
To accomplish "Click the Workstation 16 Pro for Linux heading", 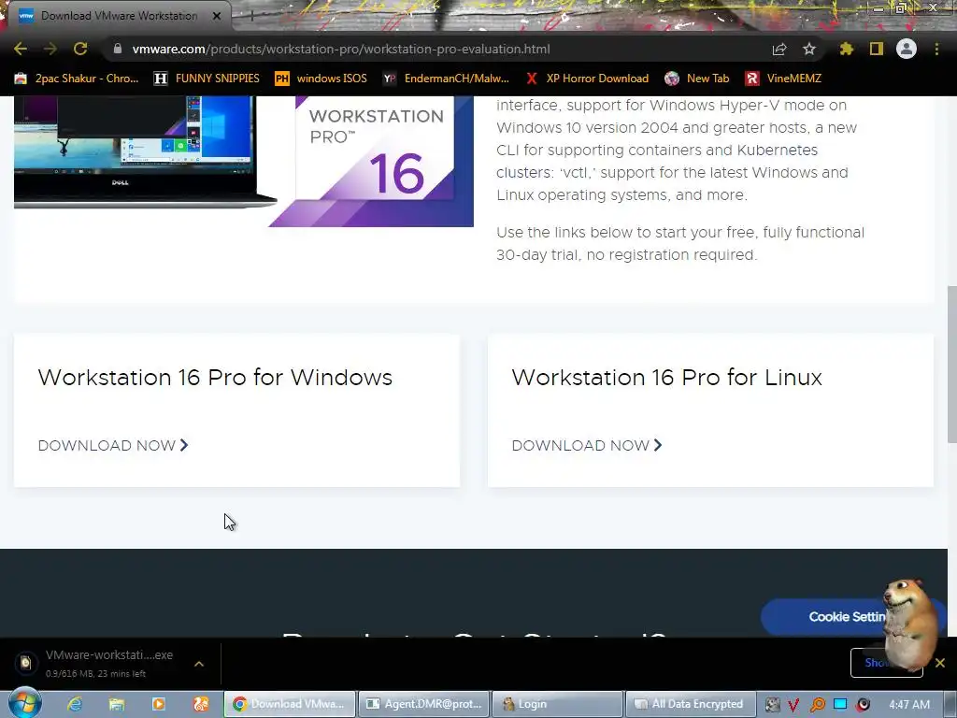I will [666, 378].
